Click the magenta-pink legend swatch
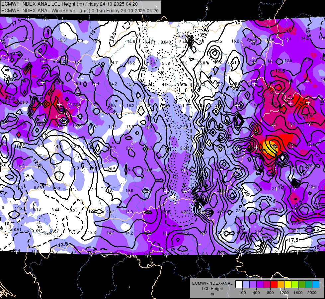This screenshot has width=325, height=299. click(x=267, y=284)
